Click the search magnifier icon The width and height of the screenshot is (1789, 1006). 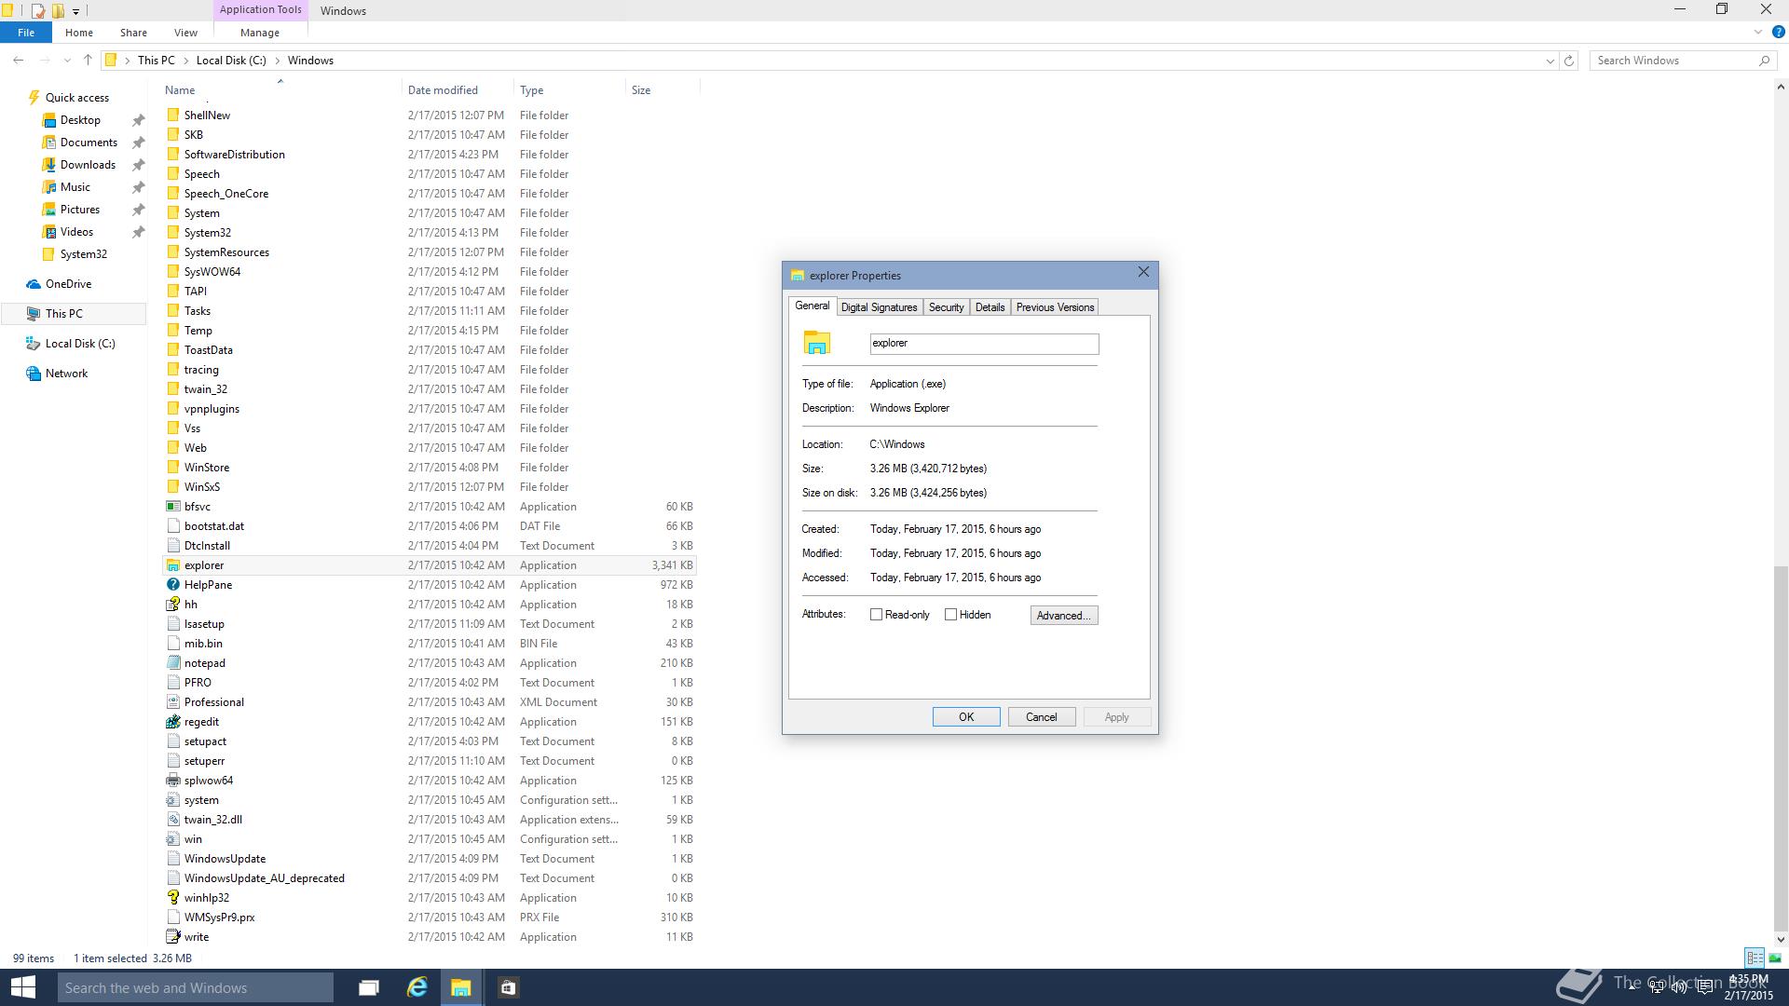pos(1764,61)
